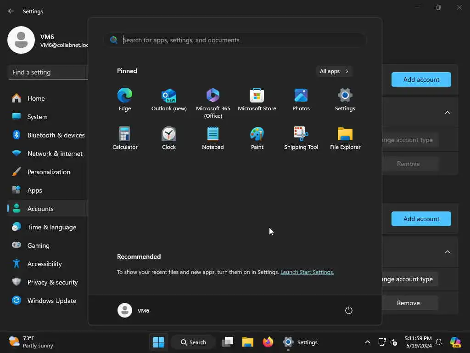Open Accessibility settings

tap(48, 264)
